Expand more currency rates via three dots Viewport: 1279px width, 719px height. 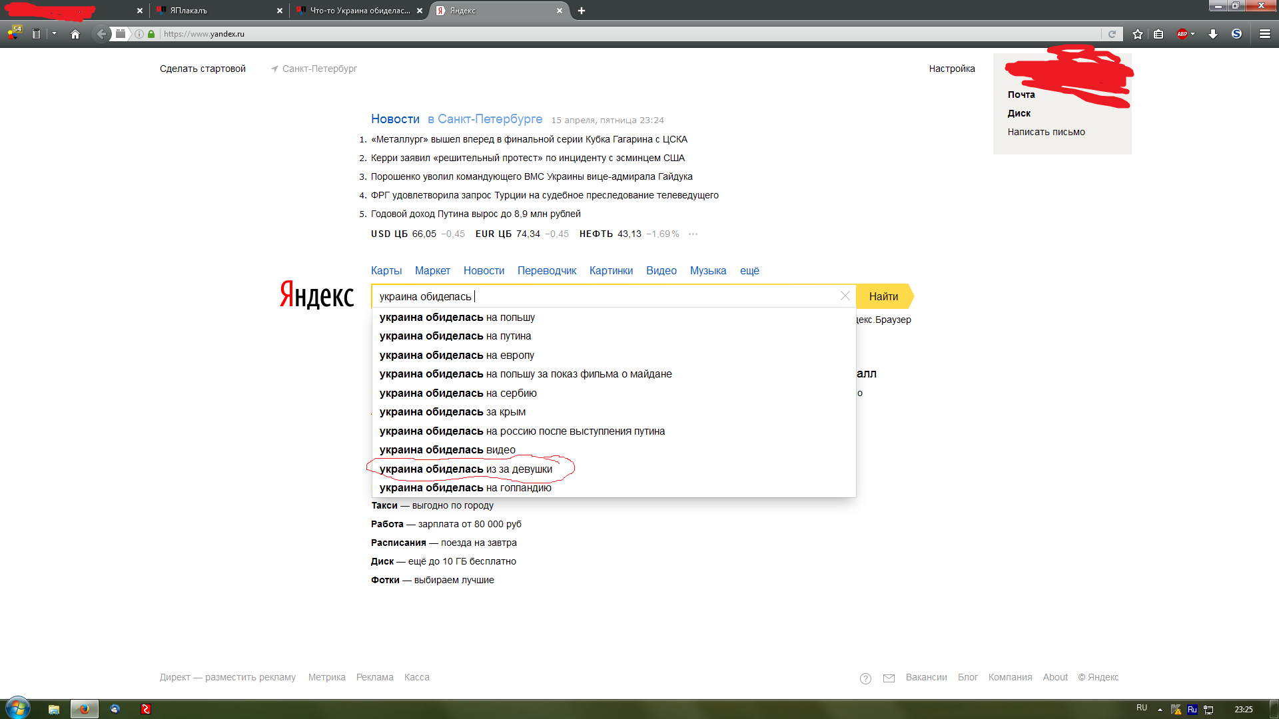coord(693,234)
